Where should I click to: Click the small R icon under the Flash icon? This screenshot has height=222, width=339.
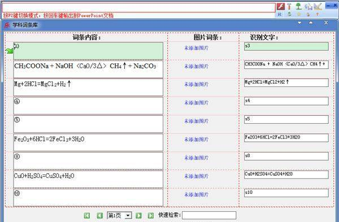pyautogui.click(x=280, y=15)
